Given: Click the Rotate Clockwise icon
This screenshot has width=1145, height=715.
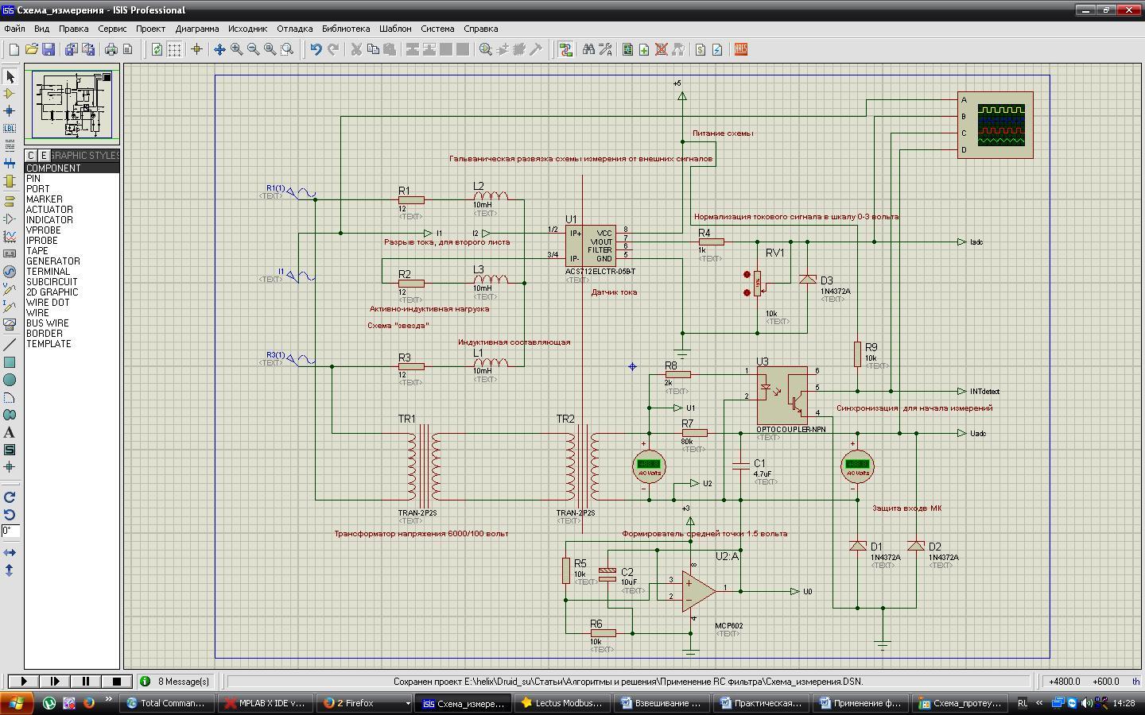Looking at the screenshot, I should click(10, 497).
